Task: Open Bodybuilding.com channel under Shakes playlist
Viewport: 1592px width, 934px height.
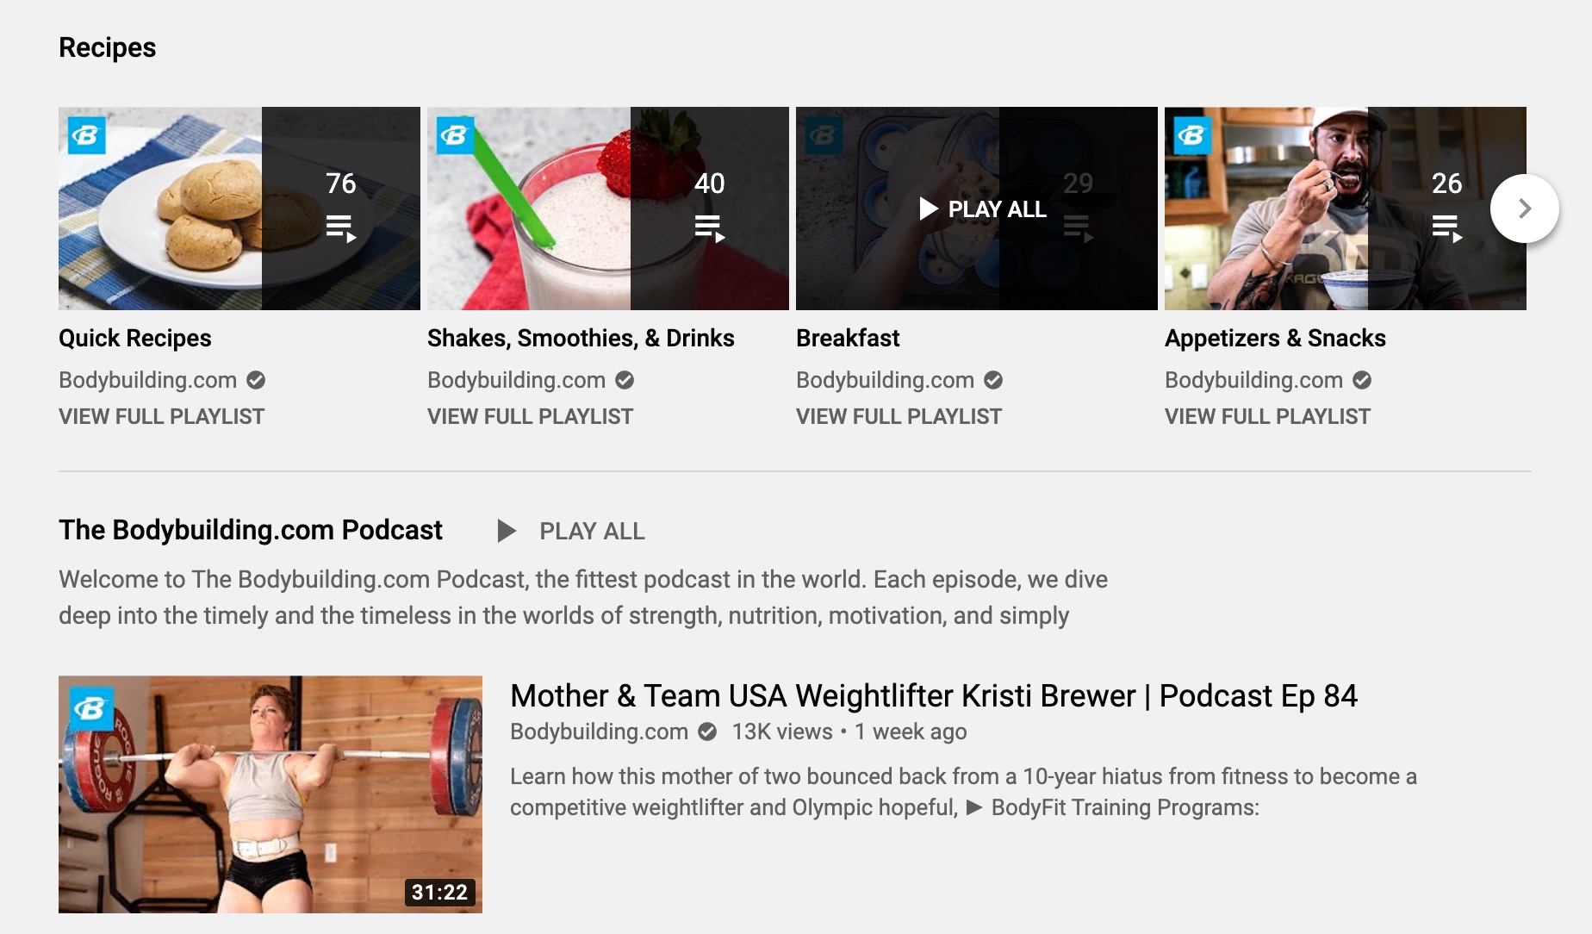Action: point(517,380)
